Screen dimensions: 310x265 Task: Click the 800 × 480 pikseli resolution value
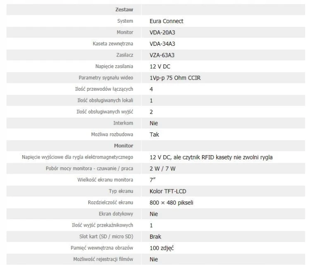(x=172, y=203)
